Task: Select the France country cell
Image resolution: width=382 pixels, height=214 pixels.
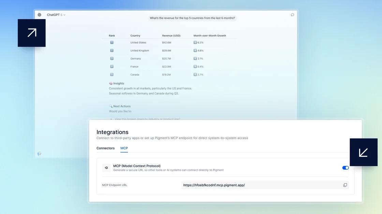Action: 134,67
